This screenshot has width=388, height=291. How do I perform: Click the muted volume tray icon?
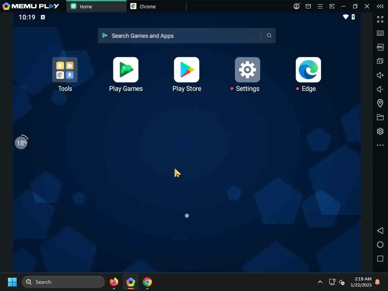tap(342, 282)
